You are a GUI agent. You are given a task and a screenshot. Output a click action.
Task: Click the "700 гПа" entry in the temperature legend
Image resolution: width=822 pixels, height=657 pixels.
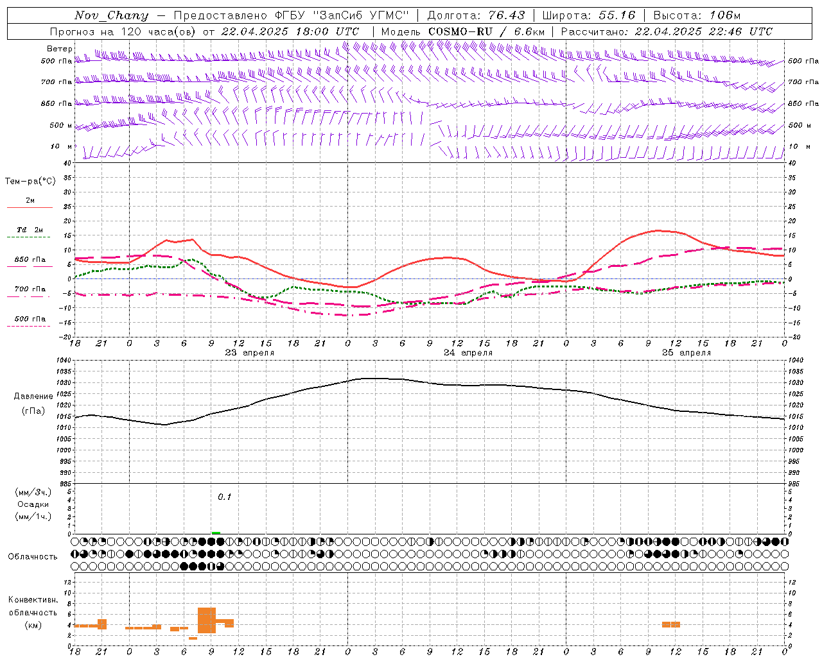pos(30,289)
